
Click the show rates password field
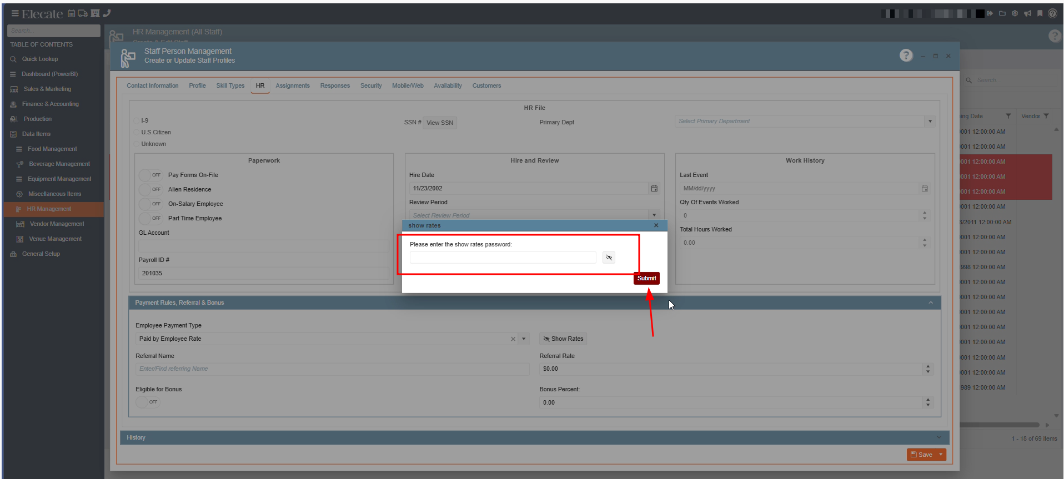[x=503, y=258]
